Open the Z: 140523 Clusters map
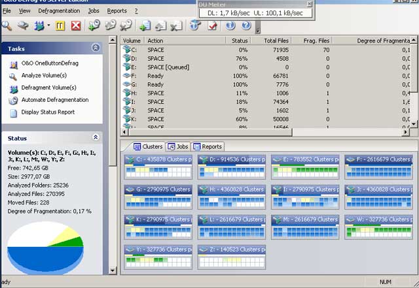The image size is (419, 288). click(x=232, y=257)
